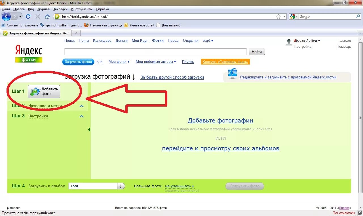The height and width of the screenshot is (216, 363).
Task: Open the Google search engine selector
Action: (294, 17)
